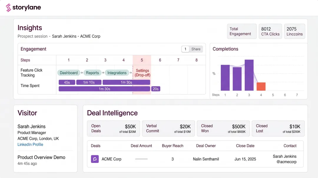Screen dimensions: 318x178
Task: Click the tallest completions bar at step 3
Action: 249,75
